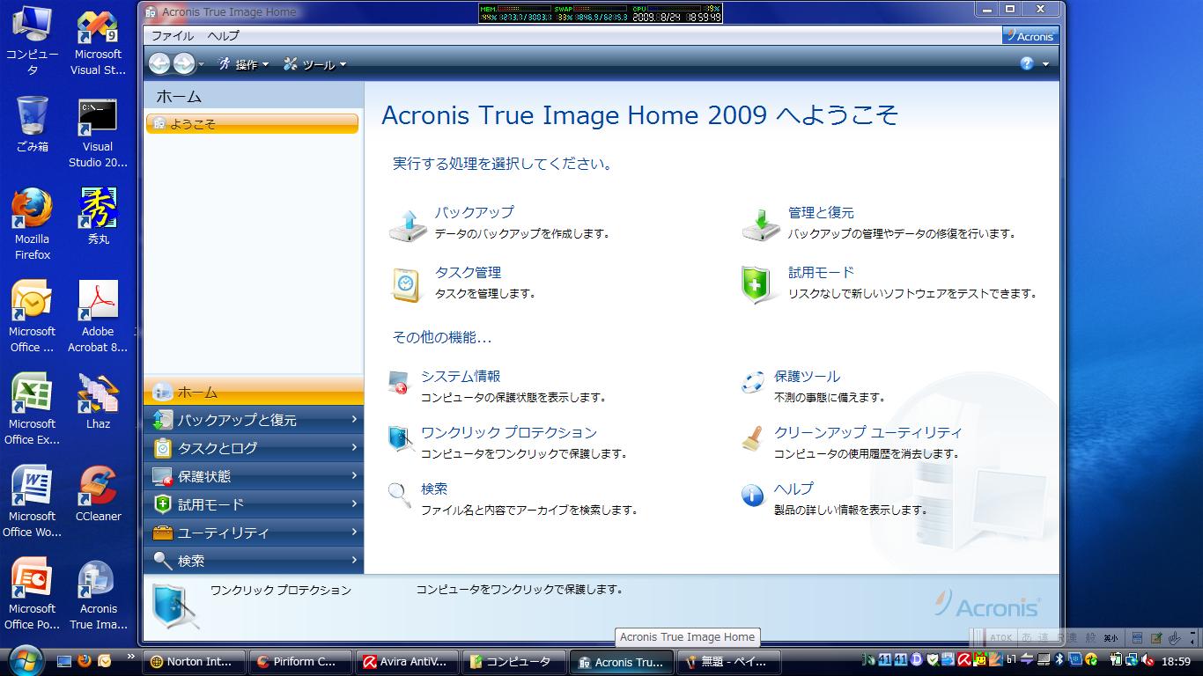Click the Firefox icon in quick launch
1203x676 pixels.
pos(85,661)
